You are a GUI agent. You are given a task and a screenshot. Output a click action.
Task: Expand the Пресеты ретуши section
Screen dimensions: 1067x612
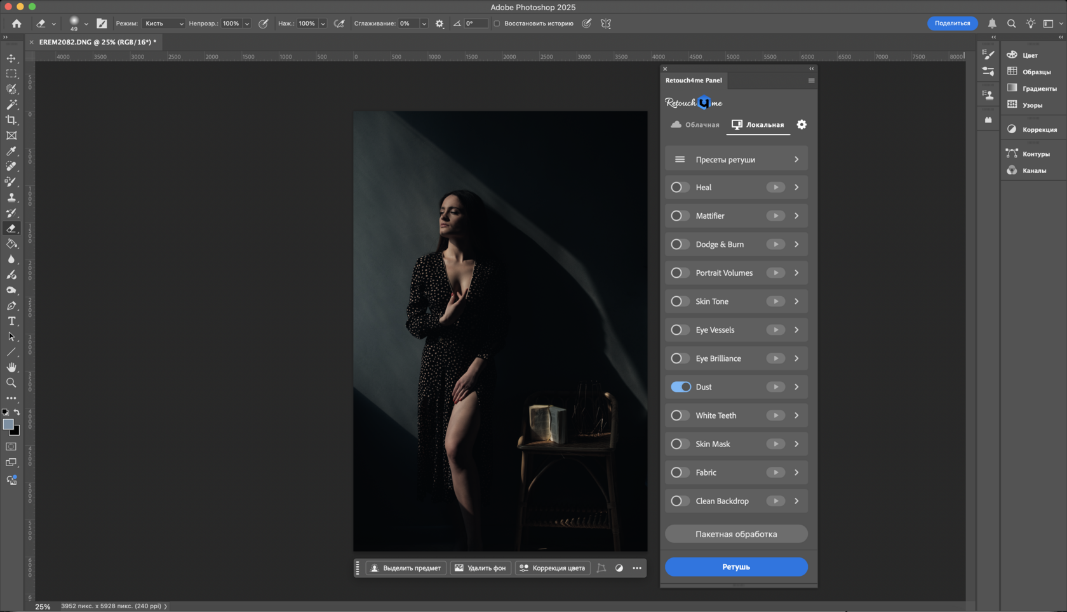tap(736, 160)
